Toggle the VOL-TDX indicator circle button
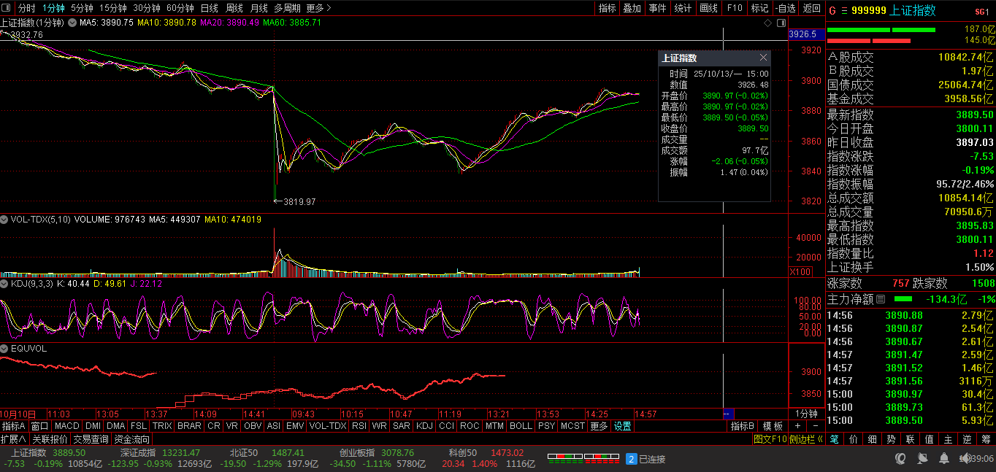Screen dimensions: 996x472 coord(4,220)
